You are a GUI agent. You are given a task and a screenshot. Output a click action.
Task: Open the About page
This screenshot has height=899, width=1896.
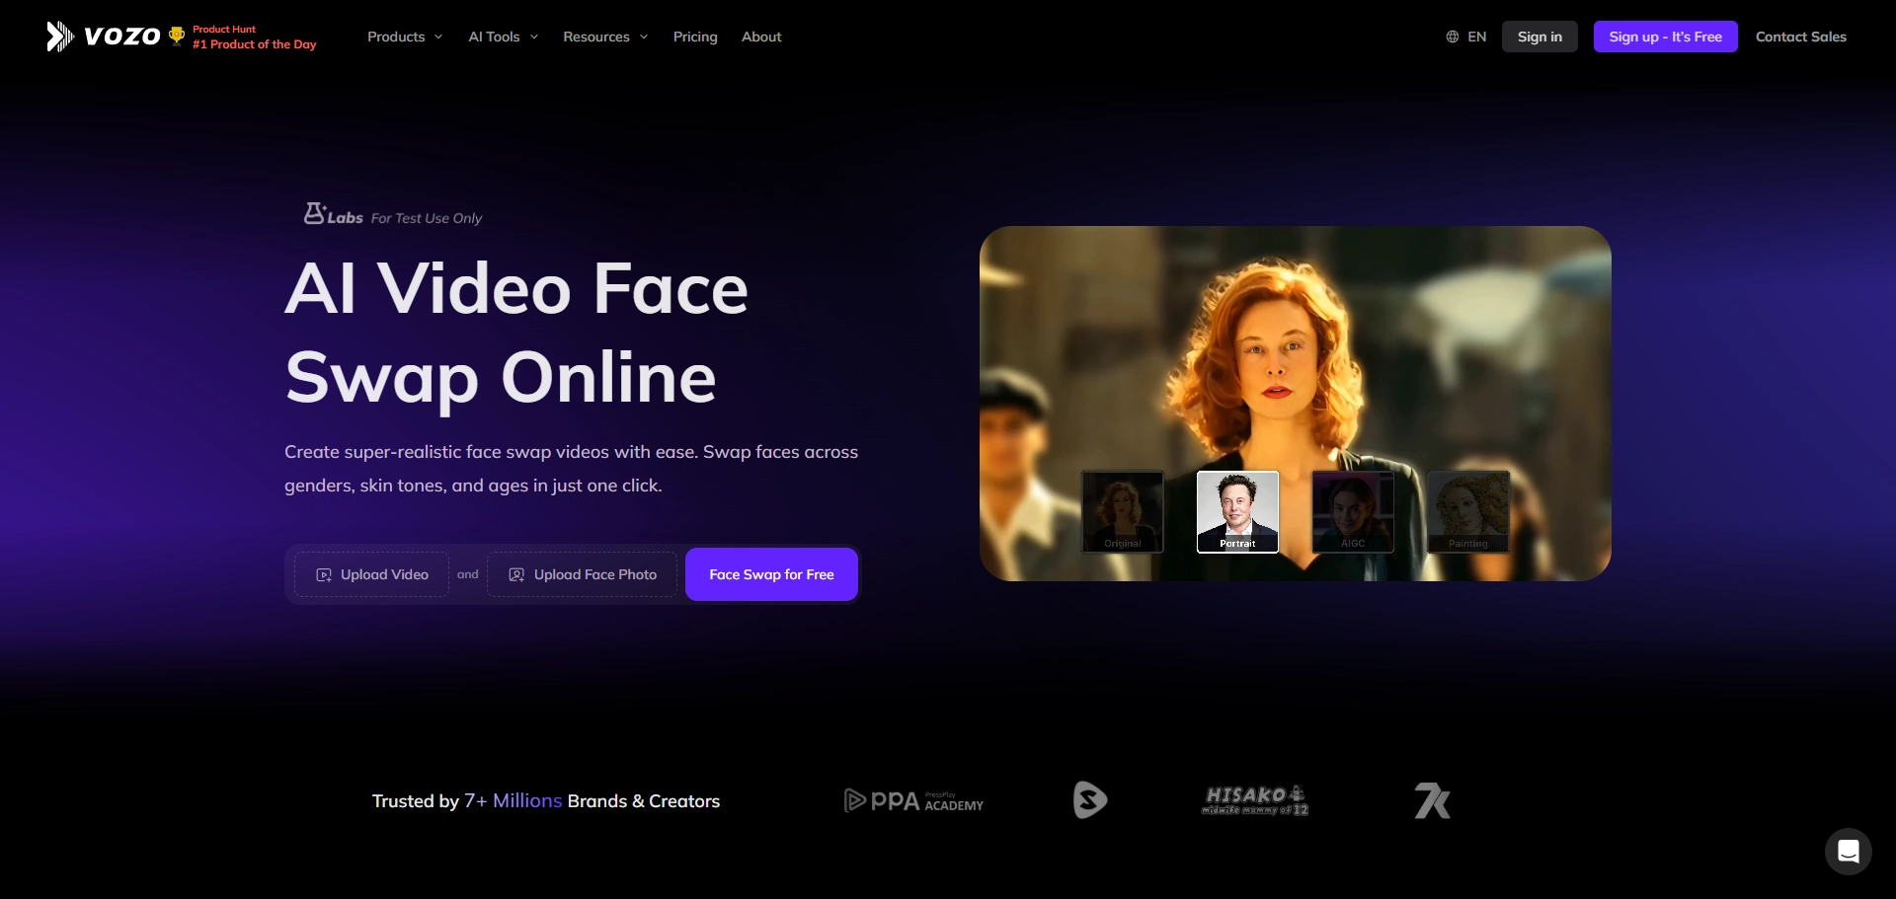tap(761, 37)
